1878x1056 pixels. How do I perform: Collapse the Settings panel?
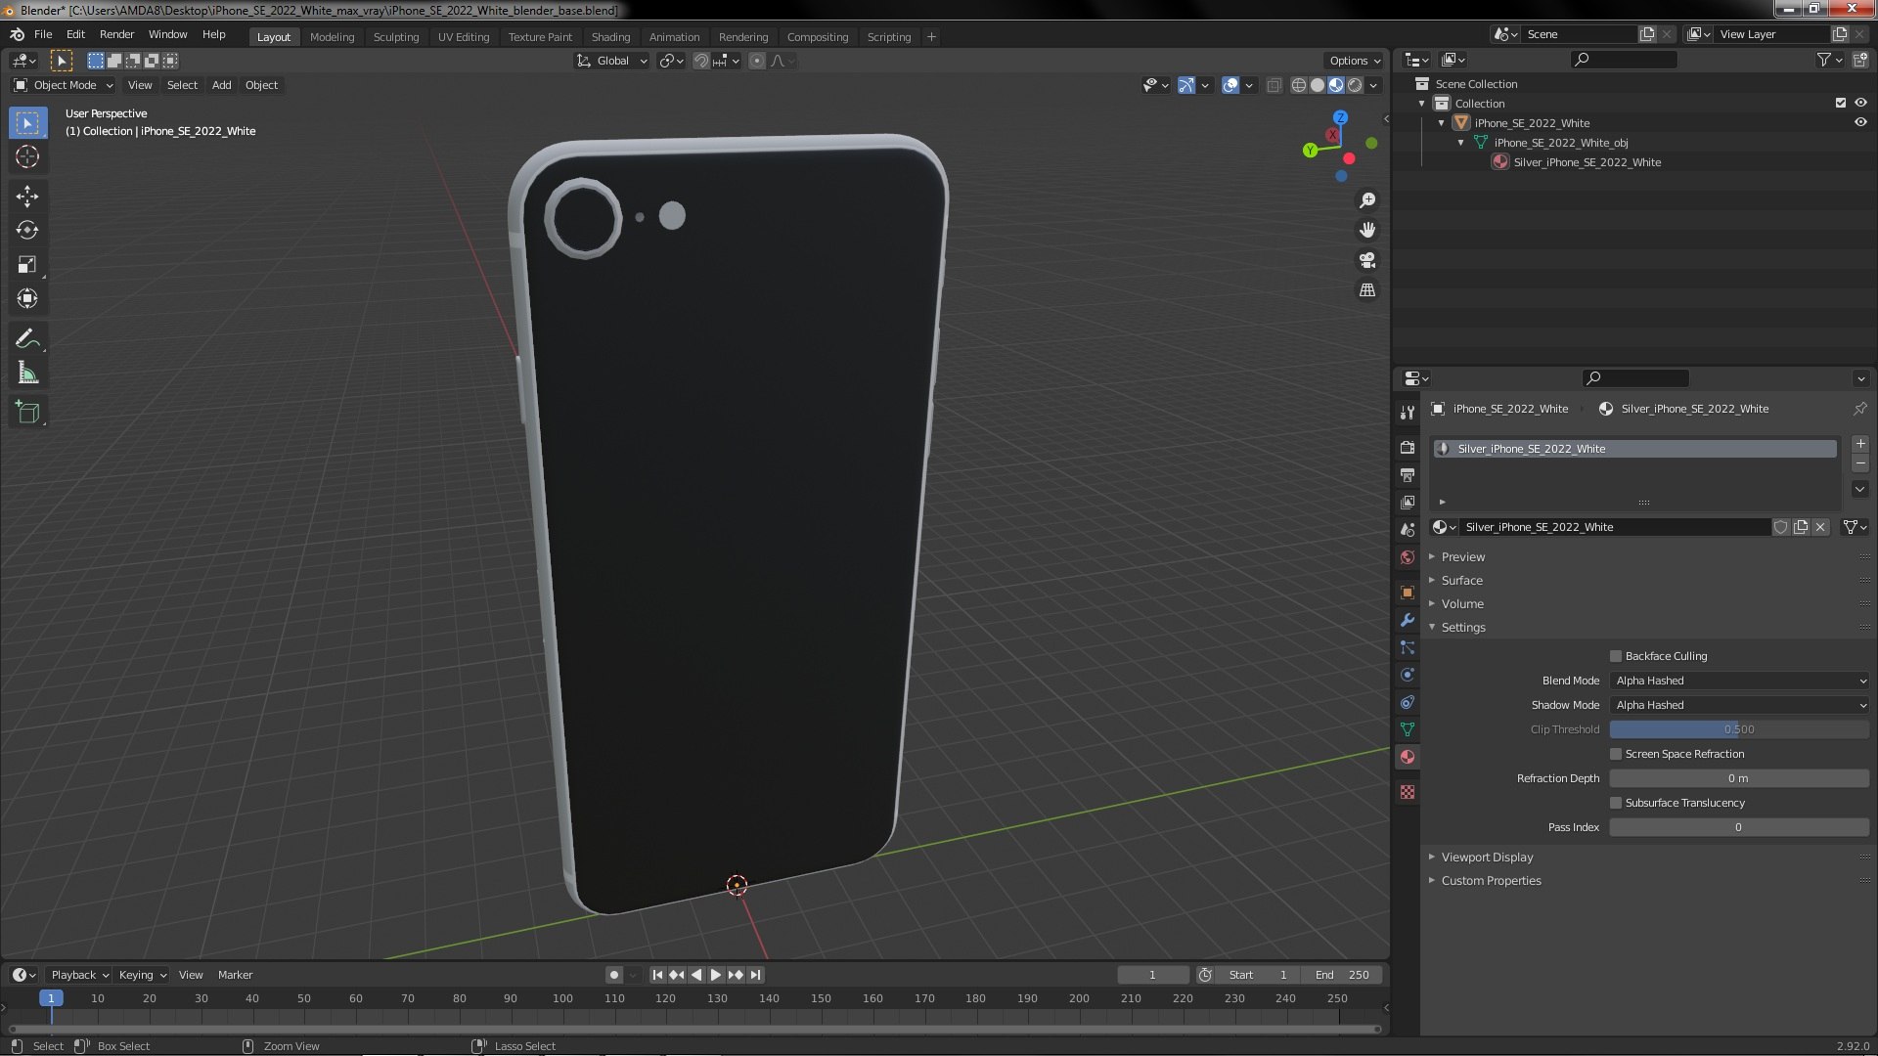point(1463,628)
